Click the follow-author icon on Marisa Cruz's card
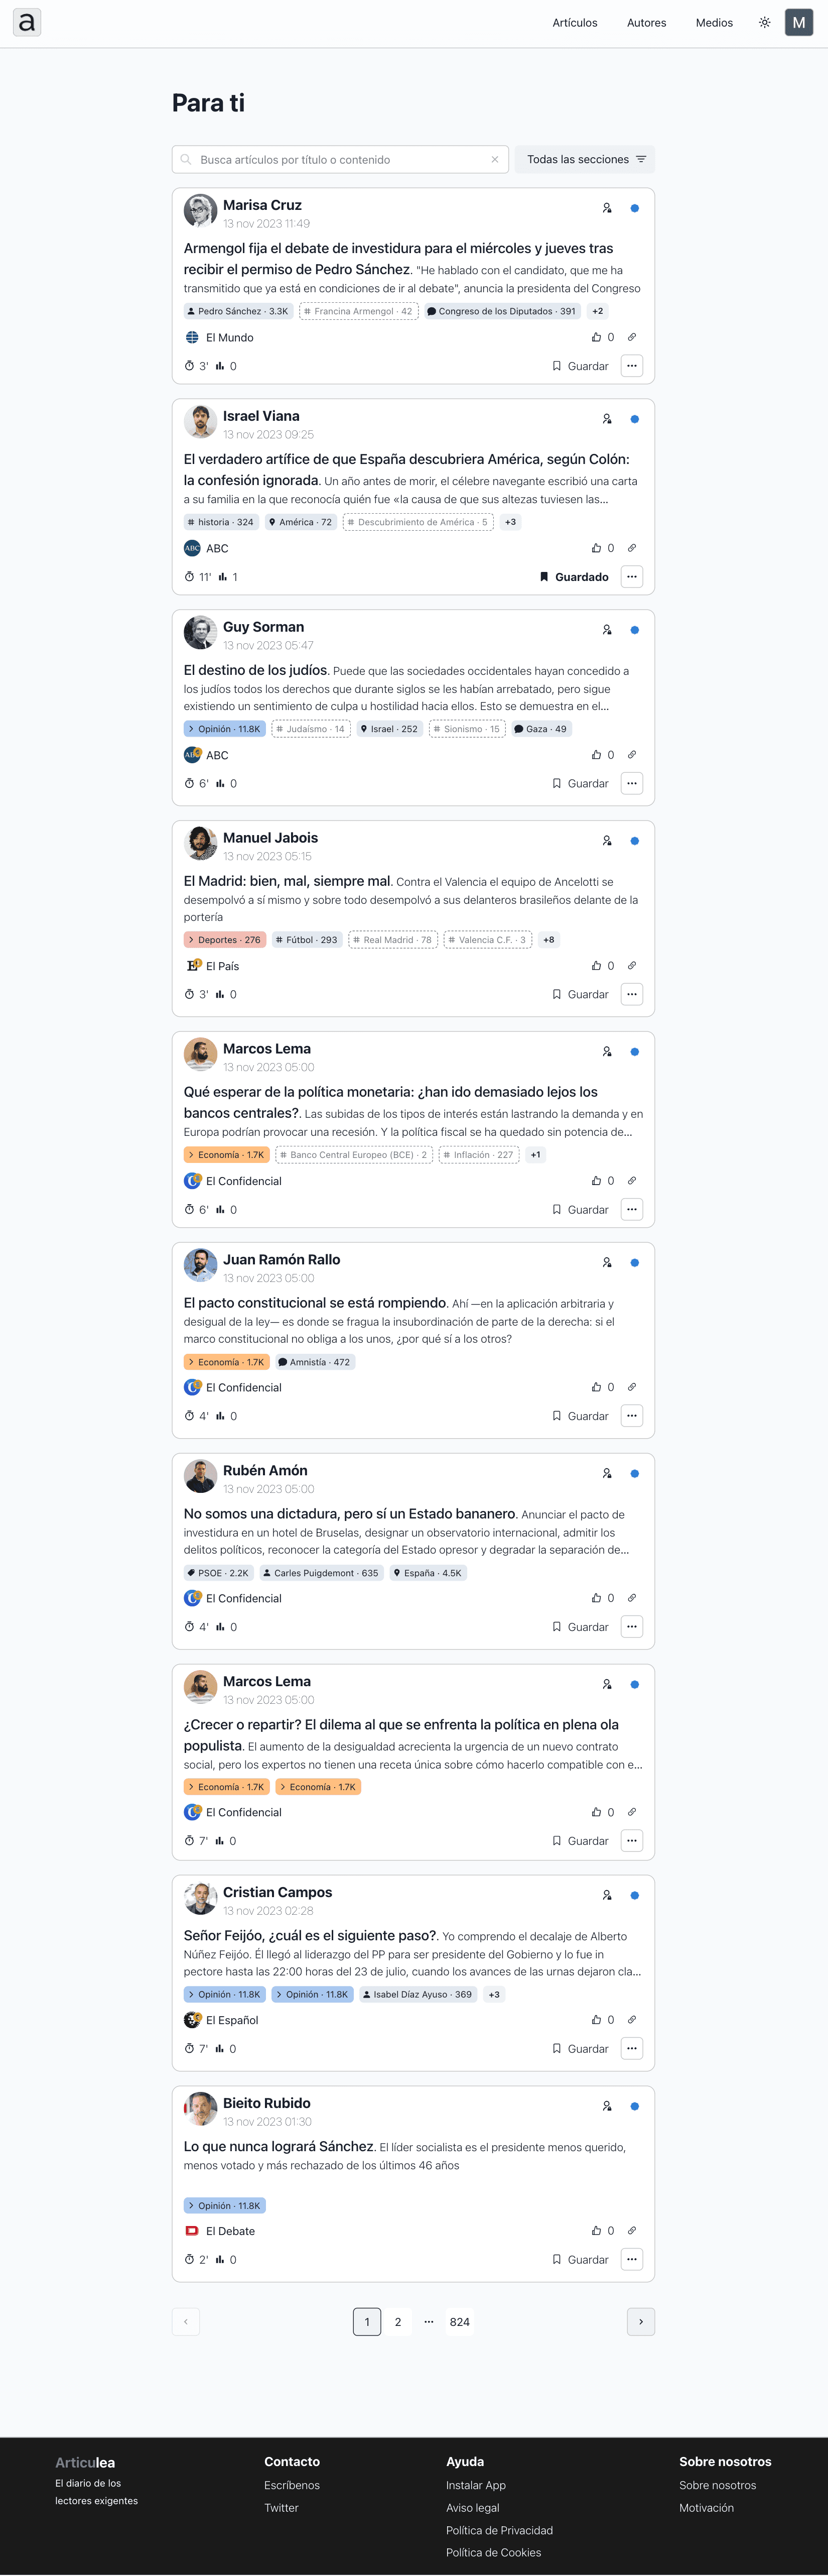Screen dimensions: 828x2576 click(606, 208)
